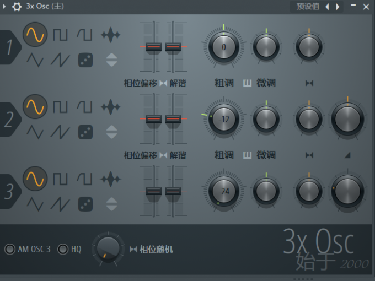375x281 pixels.
Task: Click oscillator 3 coarse tune knob showing -24
Action: click(x=224, y=191)
